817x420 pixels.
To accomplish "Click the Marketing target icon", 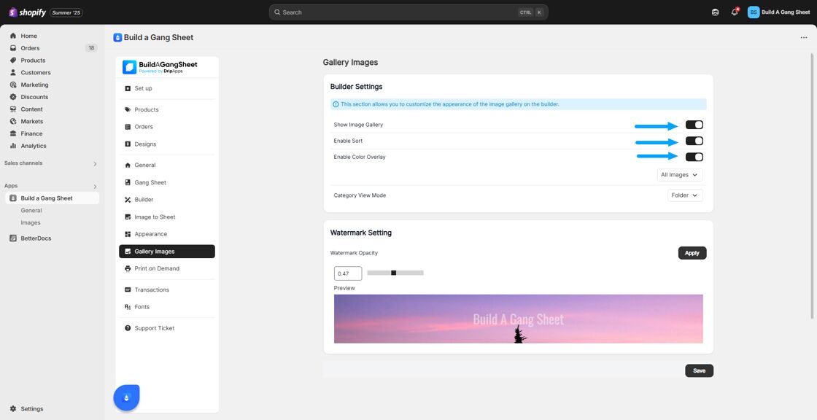I will (13, 85).
